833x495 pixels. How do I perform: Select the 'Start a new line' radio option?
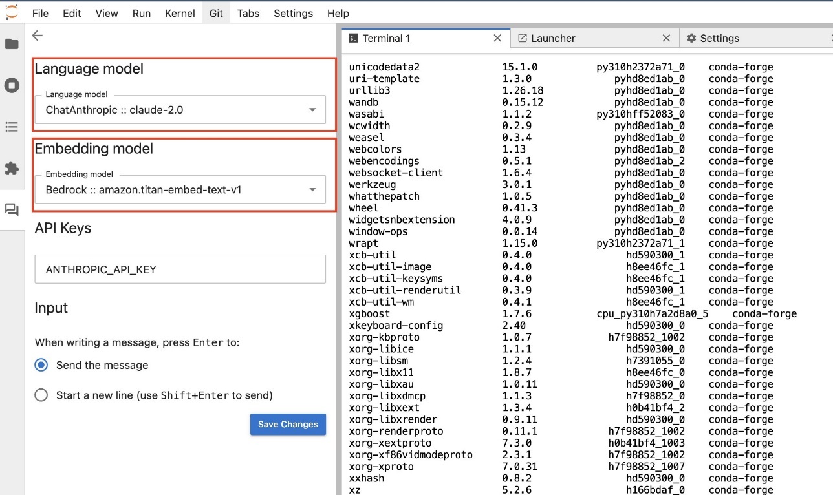click(x=41, y=395)
